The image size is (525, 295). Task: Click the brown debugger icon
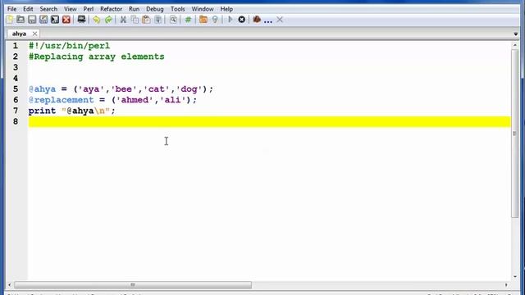point(257,20)
